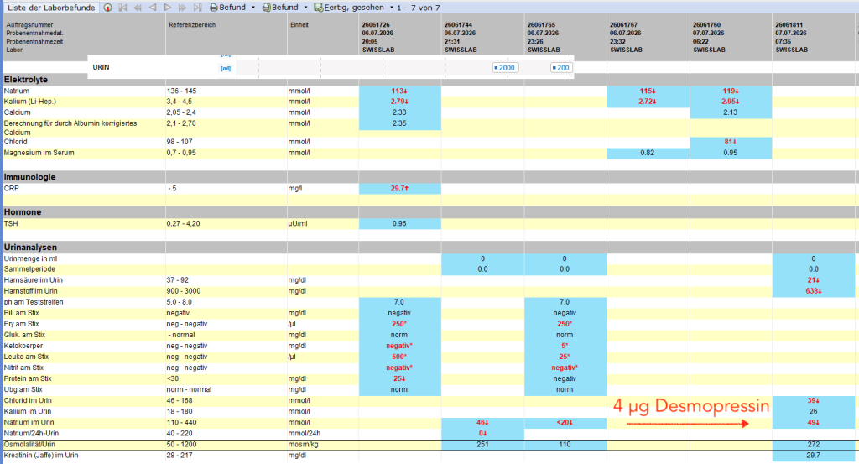Jump to the last record
Viewport: 859px width, 464px height.
click(x=198, y=8)
